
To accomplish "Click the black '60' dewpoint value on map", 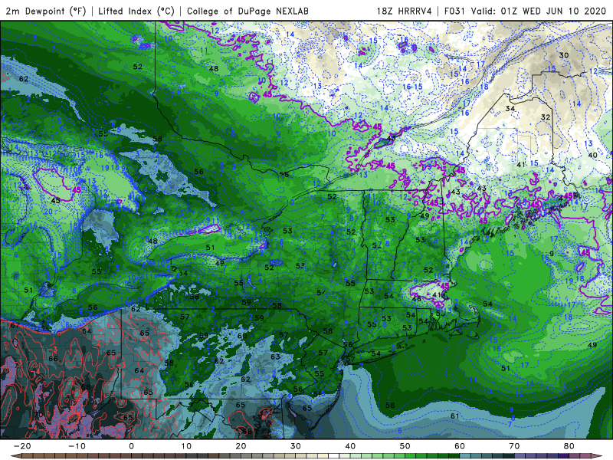I will pos(242,336).
